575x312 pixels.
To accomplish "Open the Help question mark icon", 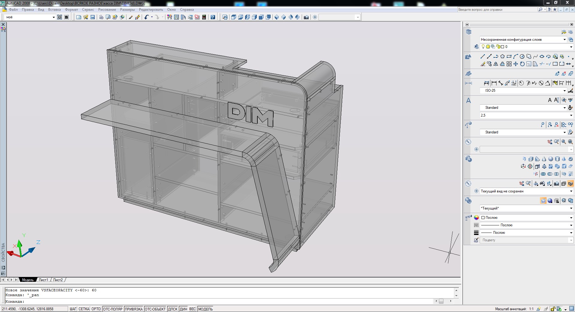I will point(213,17).
